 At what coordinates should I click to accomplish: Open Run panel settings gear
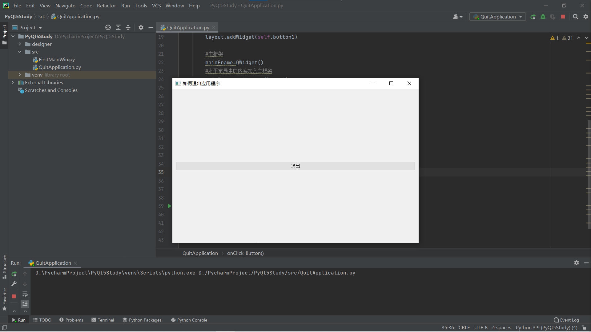577,263
